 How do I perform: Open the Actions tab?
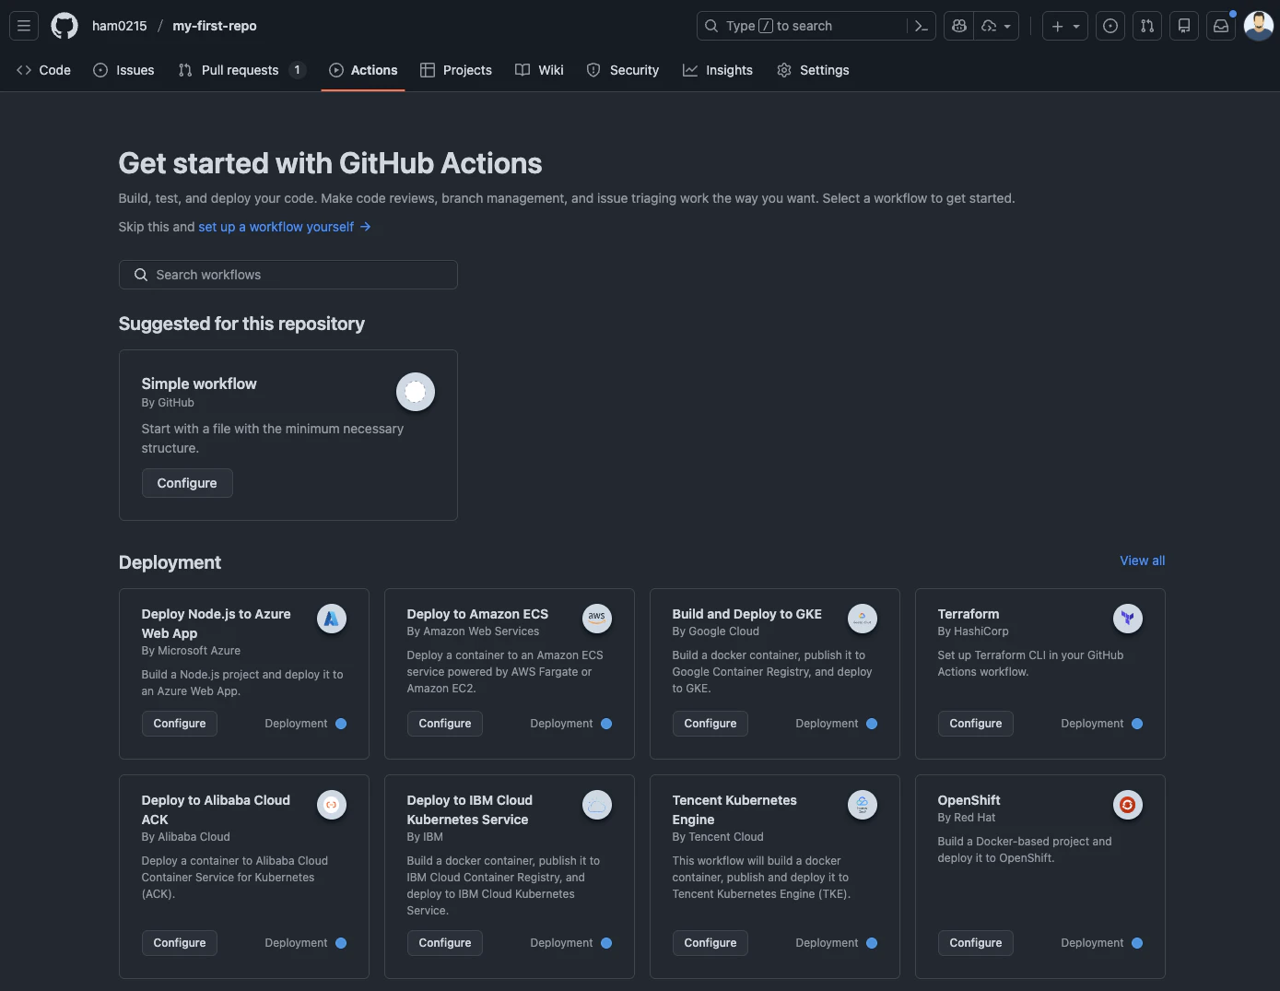363,70
